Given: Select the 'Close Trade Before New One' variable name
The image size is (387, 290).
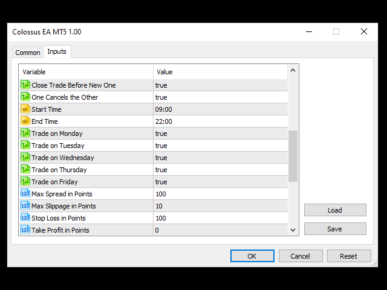Looking at the screenshot, I should [x=74, y=85].
